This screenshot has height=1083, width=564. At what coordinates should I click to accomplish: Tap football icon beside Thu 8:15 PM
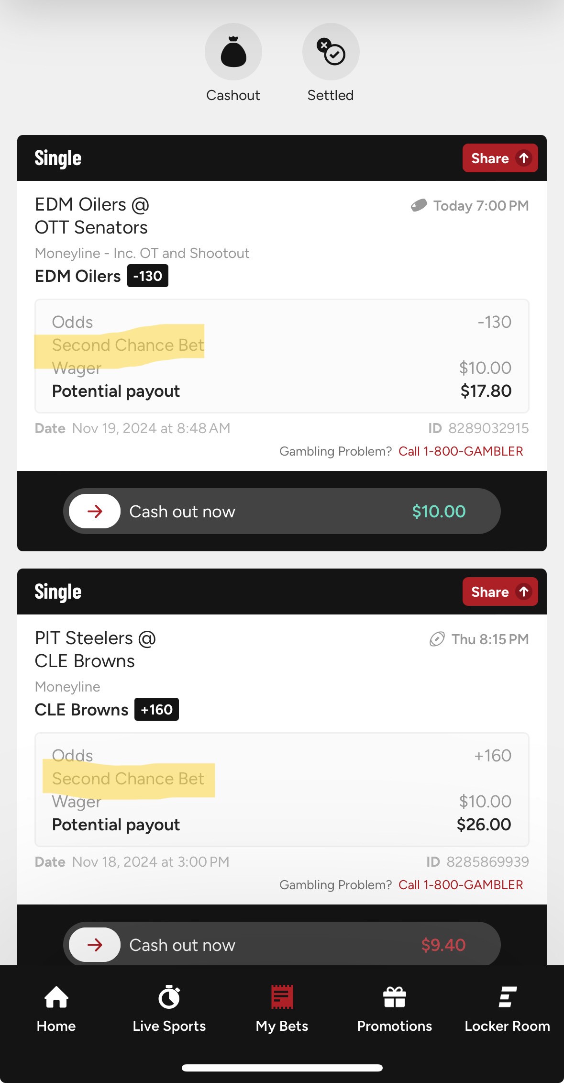point(437,639)
